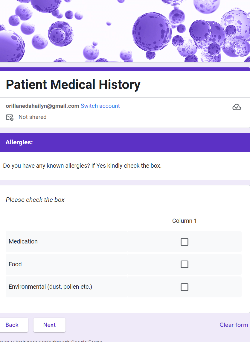The height and width of the screenshot is (342, 250).
Task: Check the Medication allergy checkbox
Action: [x=185, y=242]
